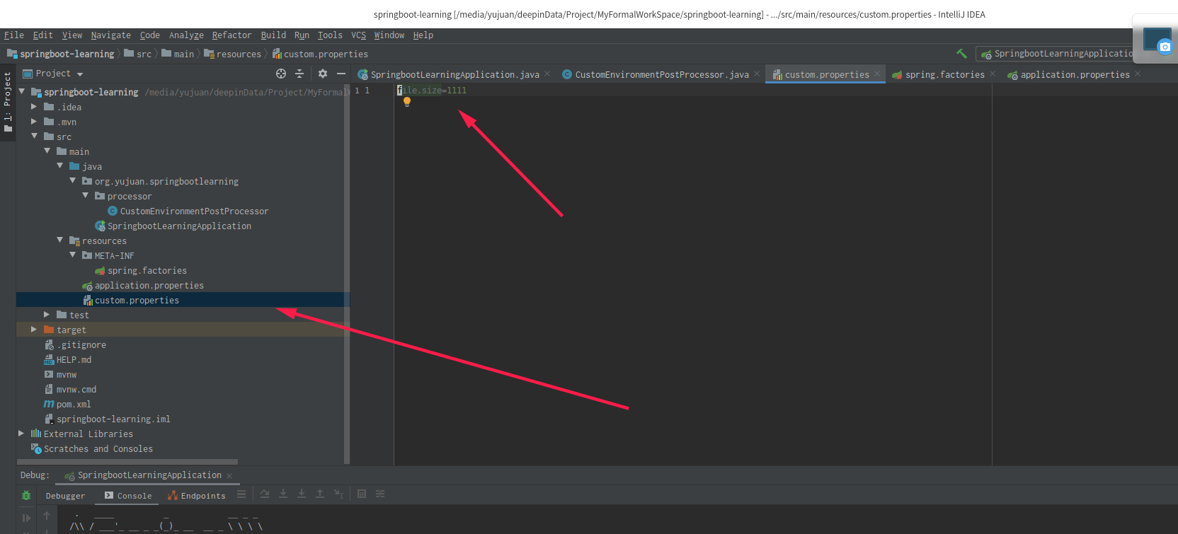Close SpringbootLearningApplication.java editor tab
The width and height of the screenshot is (1178, 534).
547,74
